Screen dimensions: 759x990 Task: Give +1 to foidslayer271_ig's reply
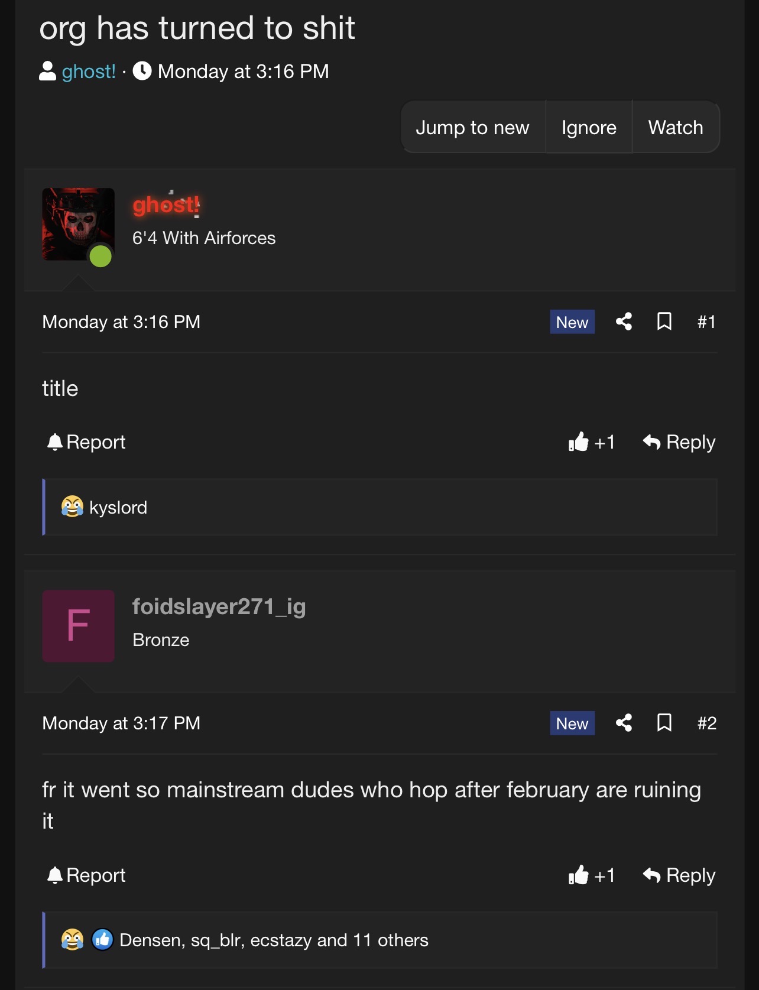591,875
